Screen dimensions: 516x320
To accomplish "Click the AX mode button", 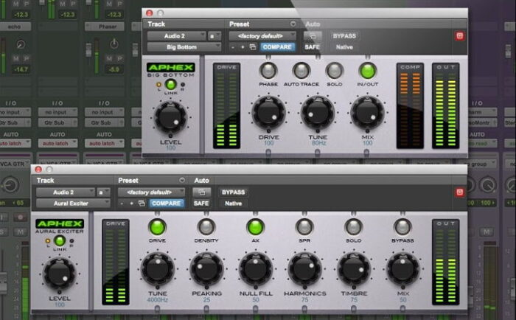I will [255, 226].
